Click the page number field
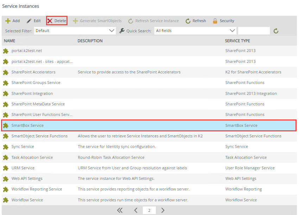Screen dimensions: 299x215 tap(149, 210)
